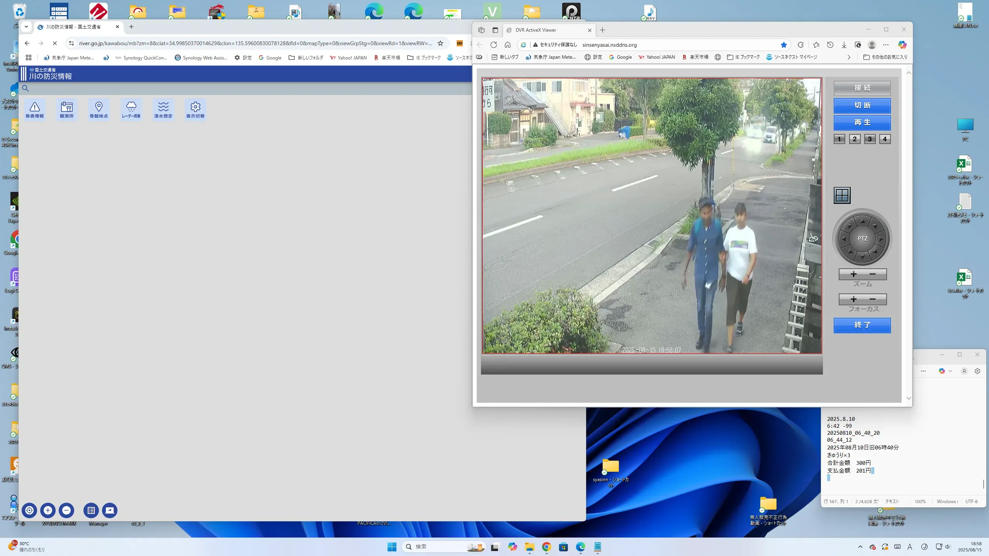Image resolution: width=989 pixels, height=556 pixels.
Task: Show hidden system tray icons
Action: 860,547
